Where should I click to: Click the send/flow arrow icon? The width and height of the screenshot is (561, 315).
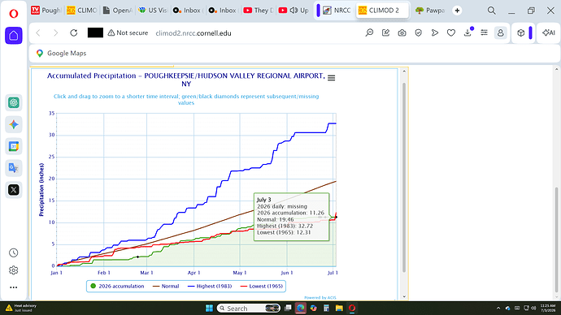[435, 32]
